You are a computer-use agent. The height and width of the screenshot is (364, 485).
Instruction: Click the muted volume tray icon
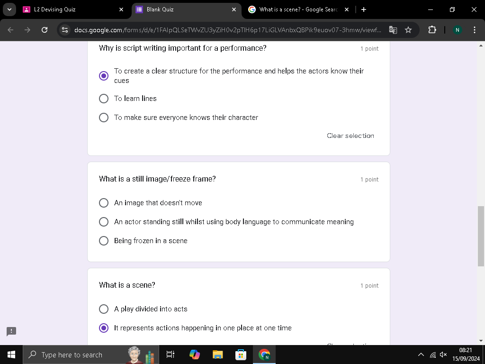443,355
